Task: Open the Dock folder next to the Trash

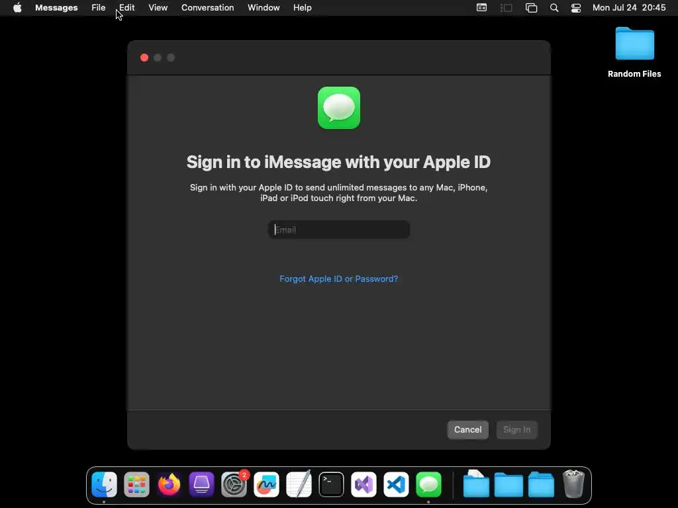Action: coord(541,484)
